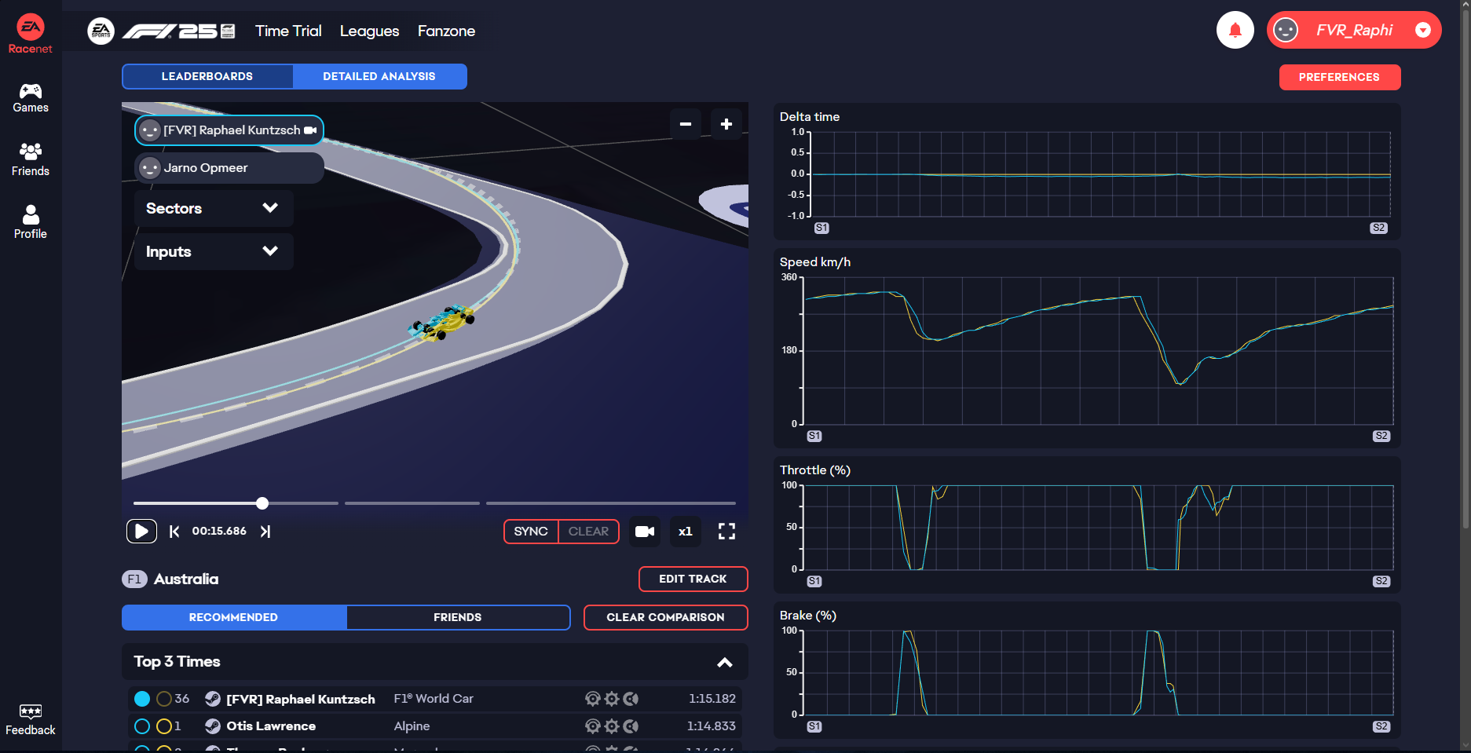Switch to the Leaderboards tab
This screenshot has height=753, width=1471.
pyautogui.click(x=207, y=77)
